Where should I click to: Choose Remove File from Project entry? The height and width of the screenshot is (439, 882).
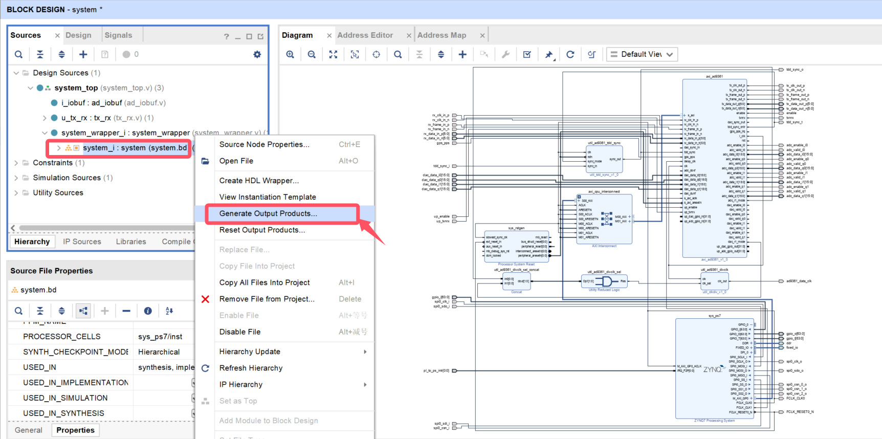pos(284,299)
